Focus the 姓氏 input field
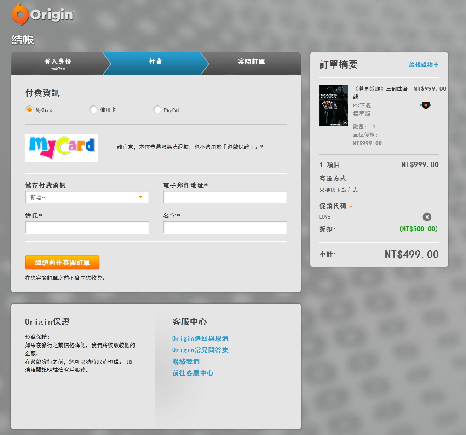 coord(87,227)
